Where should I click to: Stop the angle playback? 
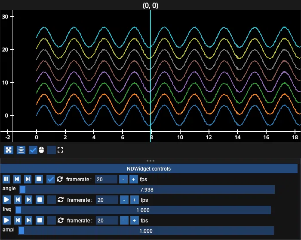tap(39, 179)
